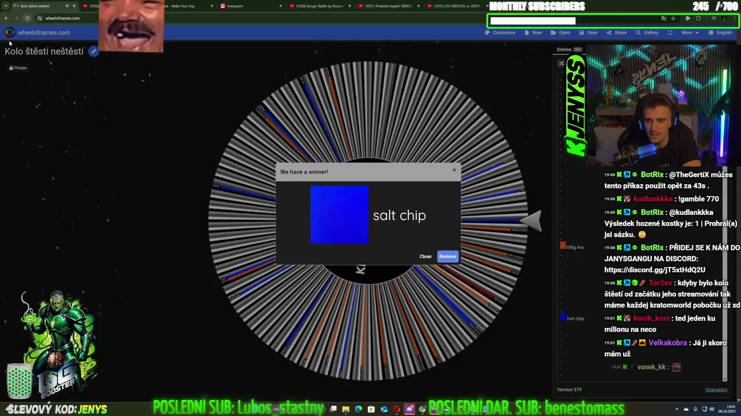Viewport: 741px width, 416px height.
Task: Mute audio icon on Kolo štěstí tab
Action: [67, 6]
